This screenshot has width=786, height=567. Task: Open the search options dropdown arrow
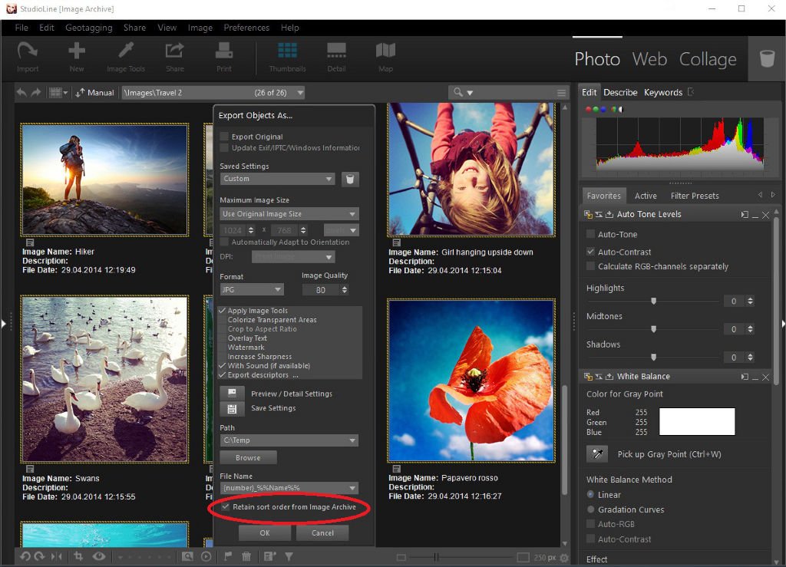tap(470, 93)
